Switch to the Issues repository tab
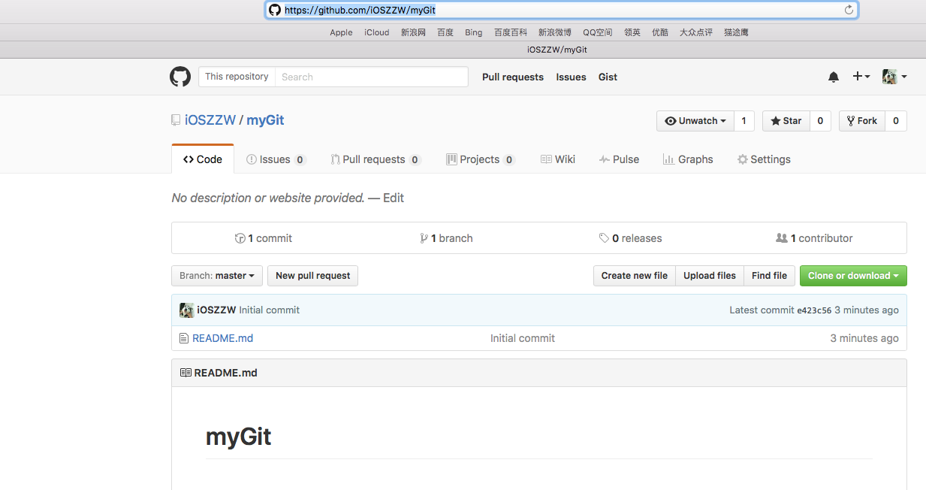This screenshot has height=490, width=926. coord(276,159)
